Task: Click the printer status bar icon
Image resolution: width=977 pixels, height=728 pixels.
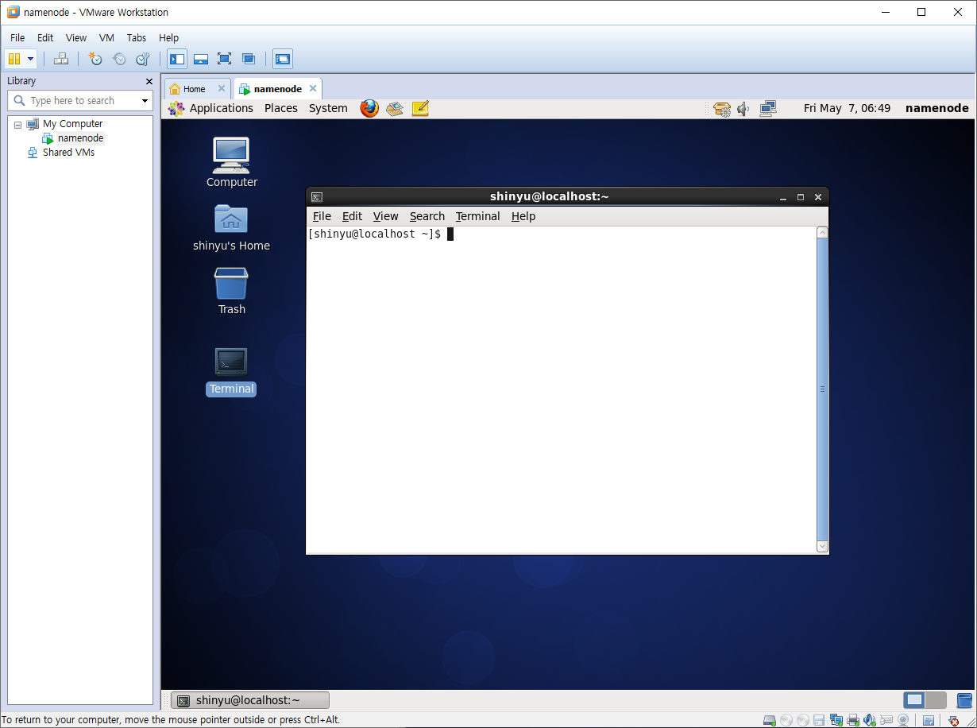Action: coord(853,720)
